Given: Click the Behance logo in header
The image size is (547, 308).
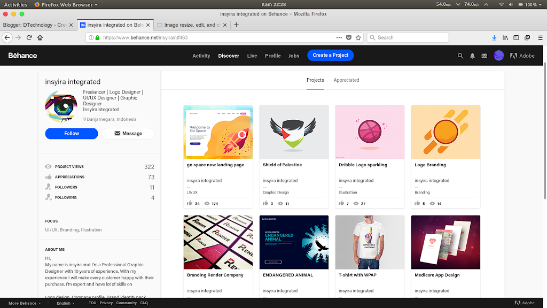Looking at the screenshot, I should point(22,56).
